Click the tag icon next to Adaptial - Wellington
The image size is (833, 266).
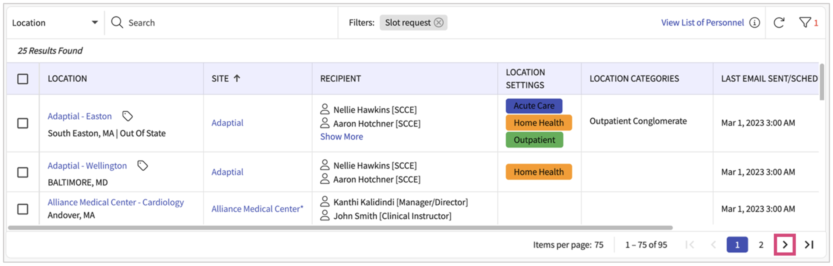pyautogui.click(x=142, y=166)
